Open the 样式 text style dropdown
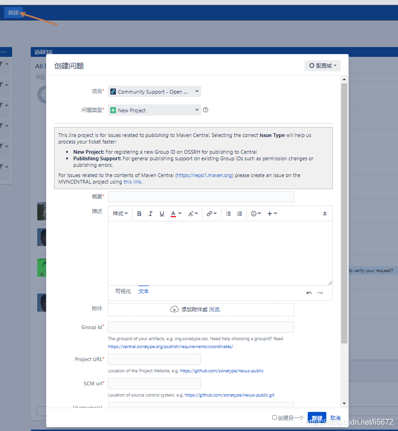 tap(120, 213)
